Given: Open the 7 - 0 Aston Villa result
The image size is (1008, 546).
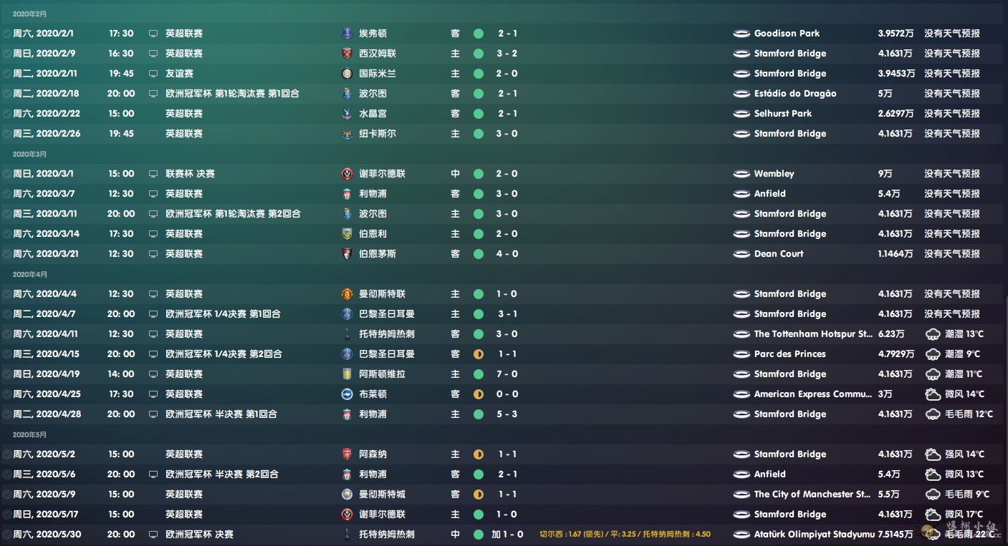Looking at the screenshot, I should [x=507, y=374].
